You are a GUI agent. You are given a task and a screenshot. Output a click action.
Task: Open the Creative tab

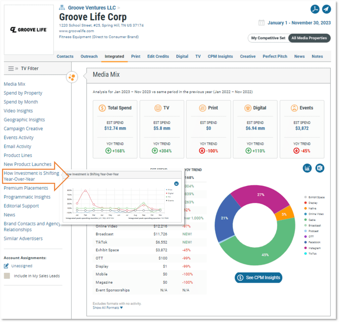coord(248,56)
